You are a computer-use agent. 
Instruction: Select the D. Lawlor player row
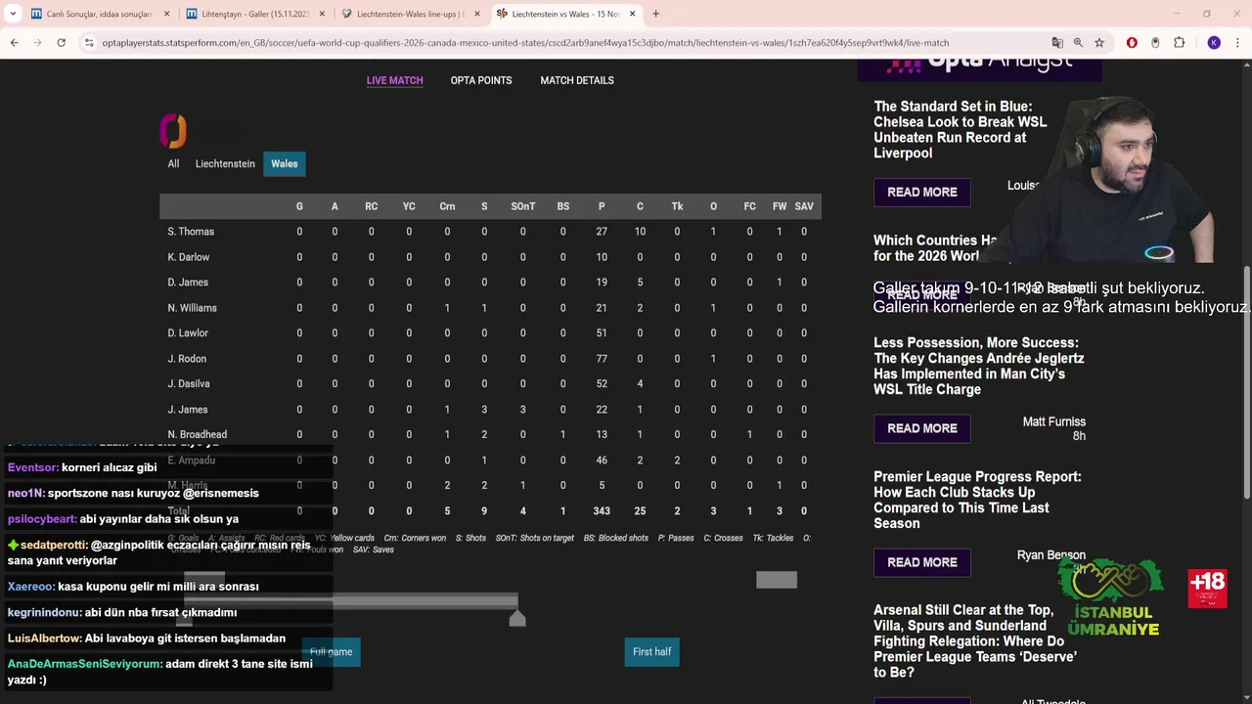click(x=490, y=333)
